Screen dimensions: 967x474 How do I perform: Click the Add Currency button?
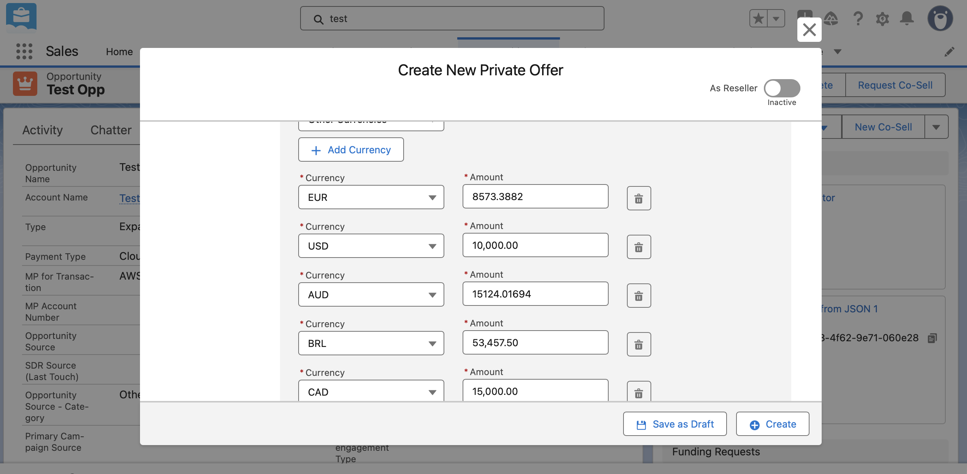(x=351, y=150)
